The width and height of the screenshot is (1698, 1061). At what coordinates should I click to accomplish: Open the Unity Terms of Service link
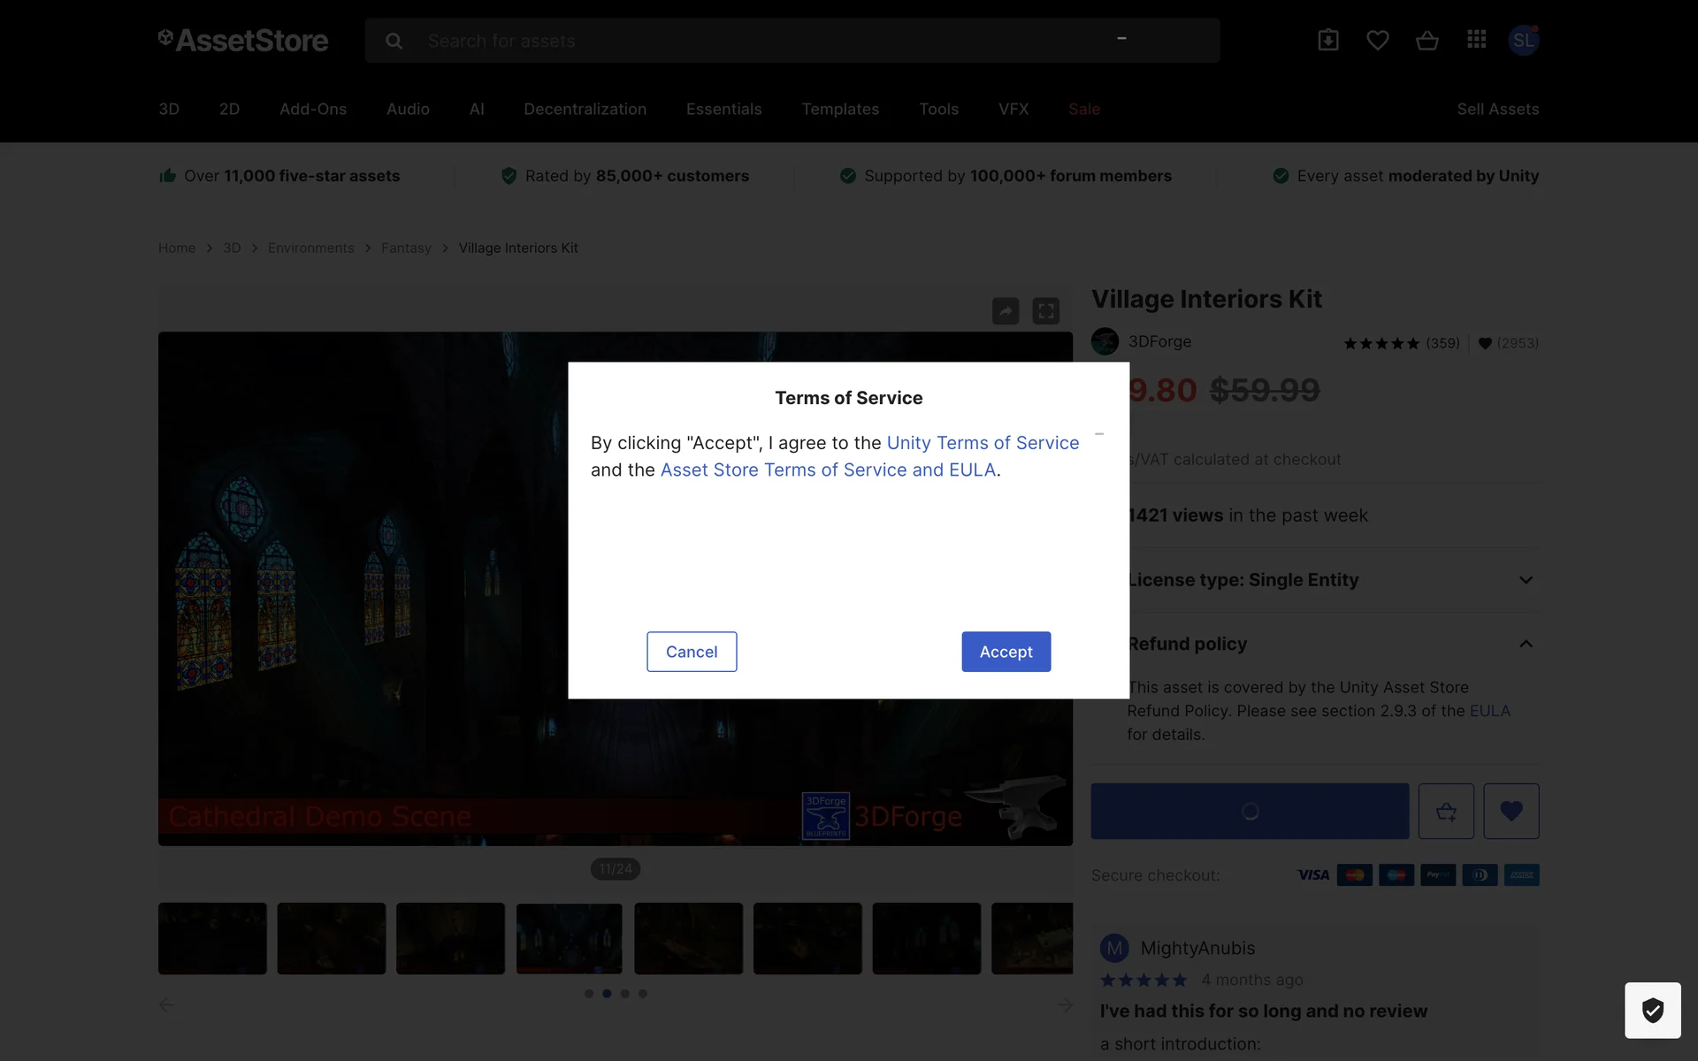[983, 443]
